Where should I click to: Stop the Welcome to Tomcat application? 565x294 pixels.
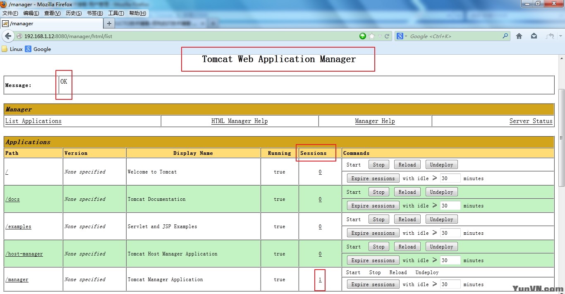[379, 165]
